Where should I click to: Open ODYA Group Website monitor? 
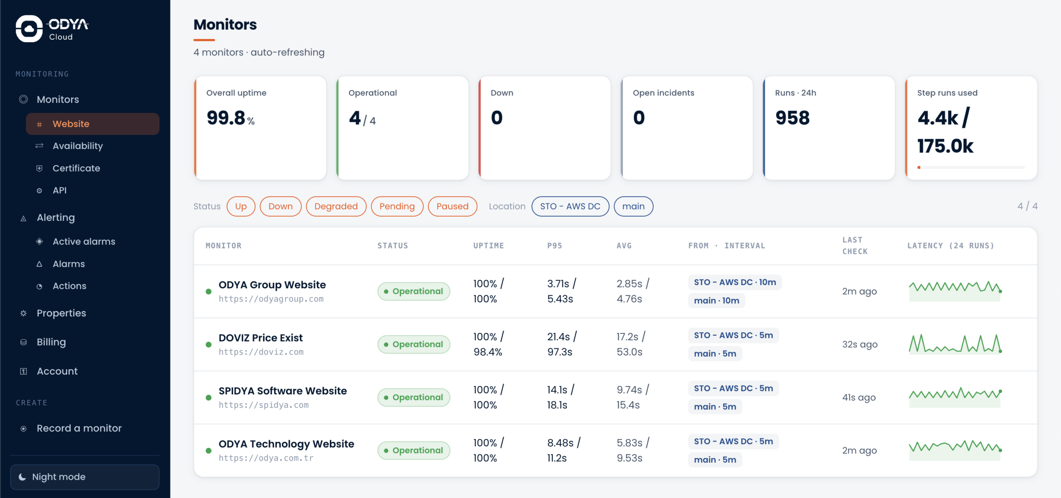coord(272,285)
